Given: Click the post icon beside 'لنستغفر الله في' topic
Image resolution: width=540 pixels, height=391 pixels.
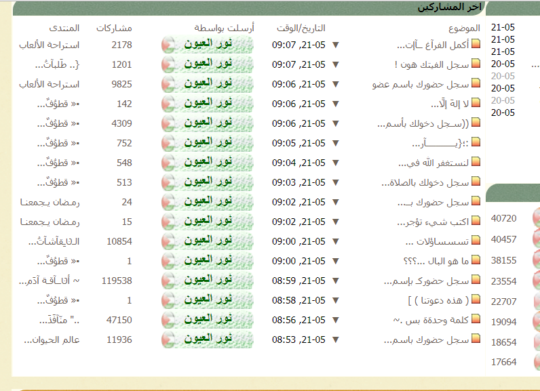Looking at the screenshot, I should (x=476, y=163).
